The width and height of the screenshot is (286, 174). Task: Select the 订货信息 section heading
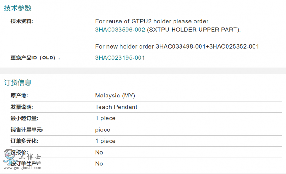(18, 83)
